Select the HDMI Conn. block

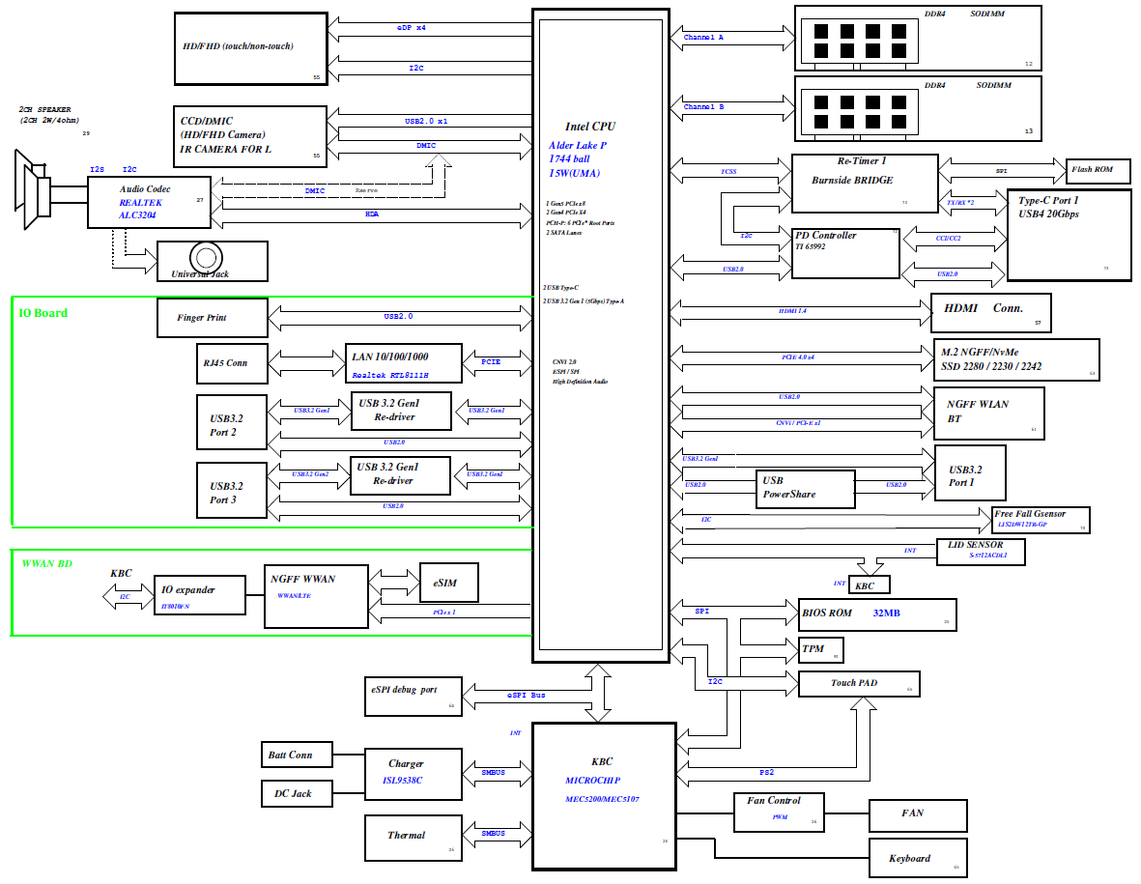[992, 312]
